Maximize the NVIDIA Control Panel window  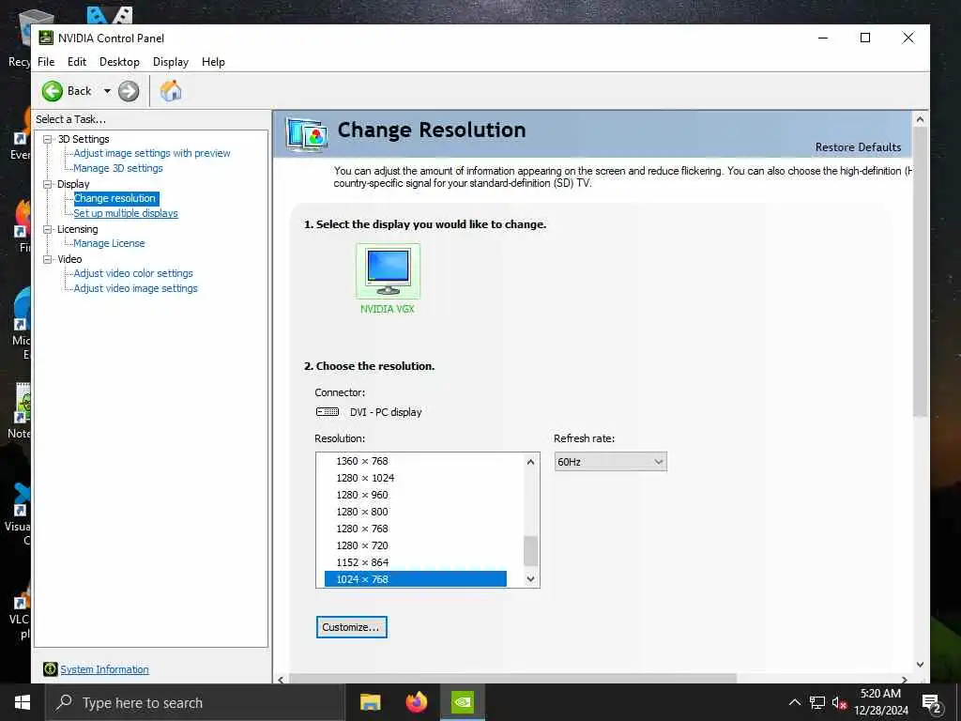point(864,38)
